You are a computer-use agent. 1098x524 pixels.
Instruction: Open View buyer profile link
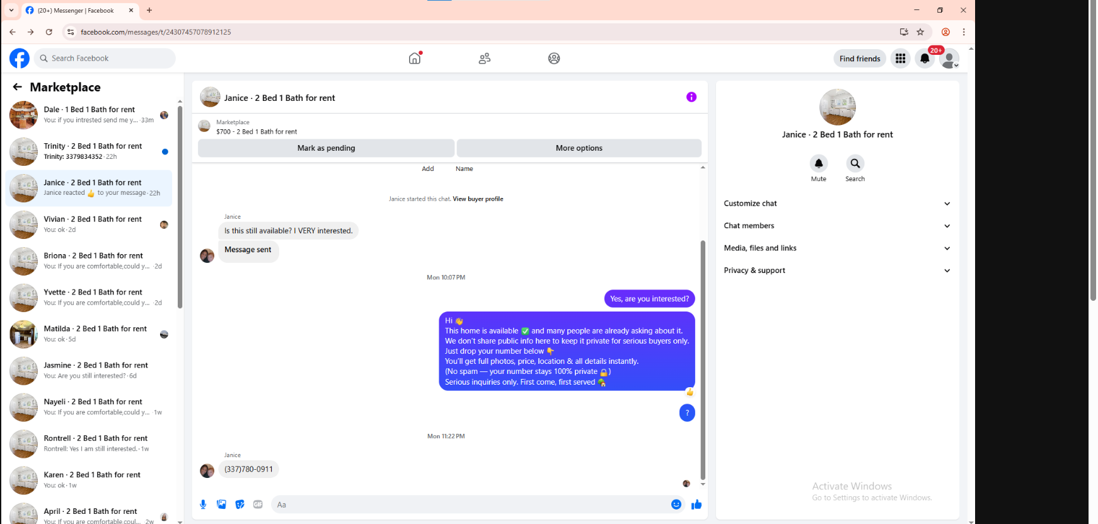[478, 199]
